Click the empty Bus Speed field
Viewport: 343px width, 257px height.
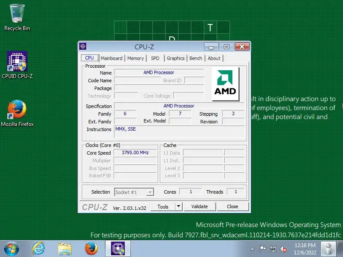[x=135, y=168]
